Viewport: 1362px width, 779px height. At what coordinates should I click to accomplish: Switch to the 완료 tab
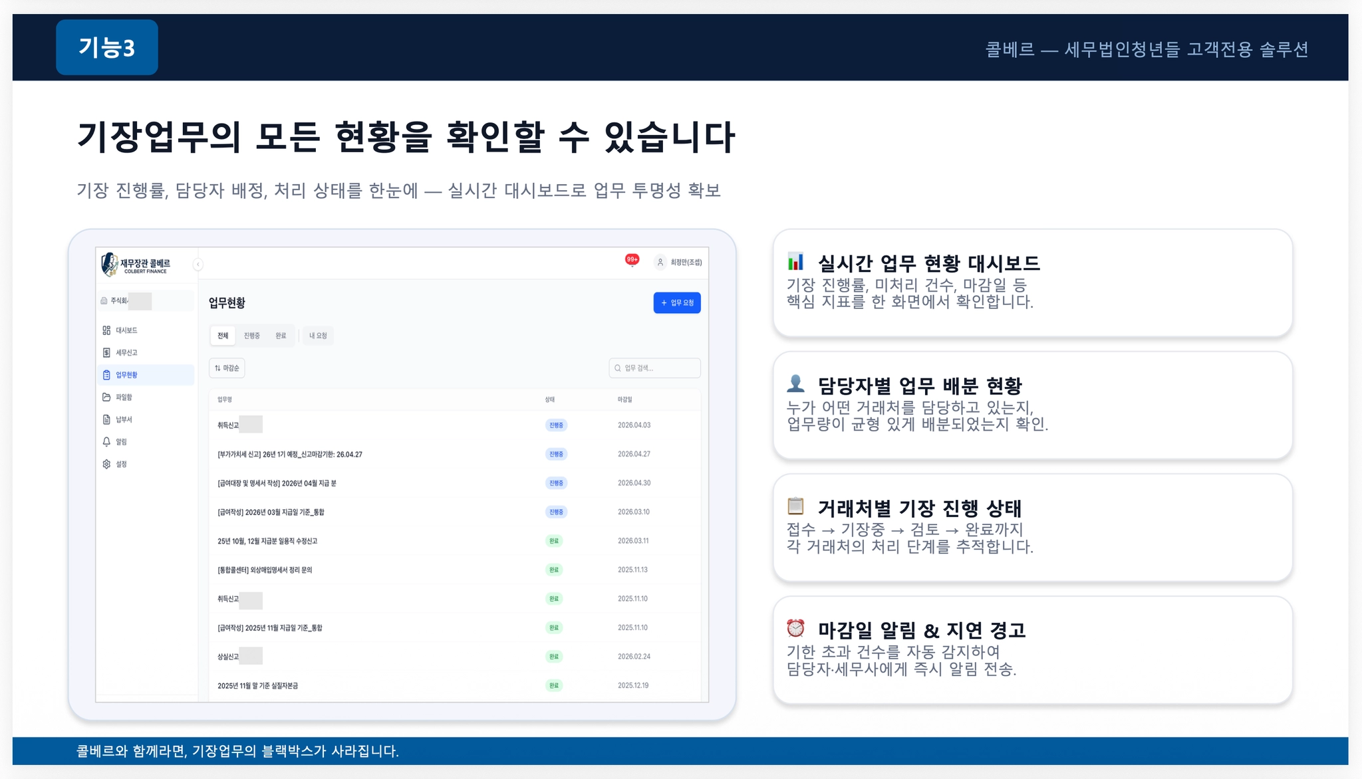[281, 336]
